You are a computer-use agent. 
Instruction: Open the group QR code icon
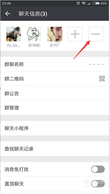pos(102,79)
